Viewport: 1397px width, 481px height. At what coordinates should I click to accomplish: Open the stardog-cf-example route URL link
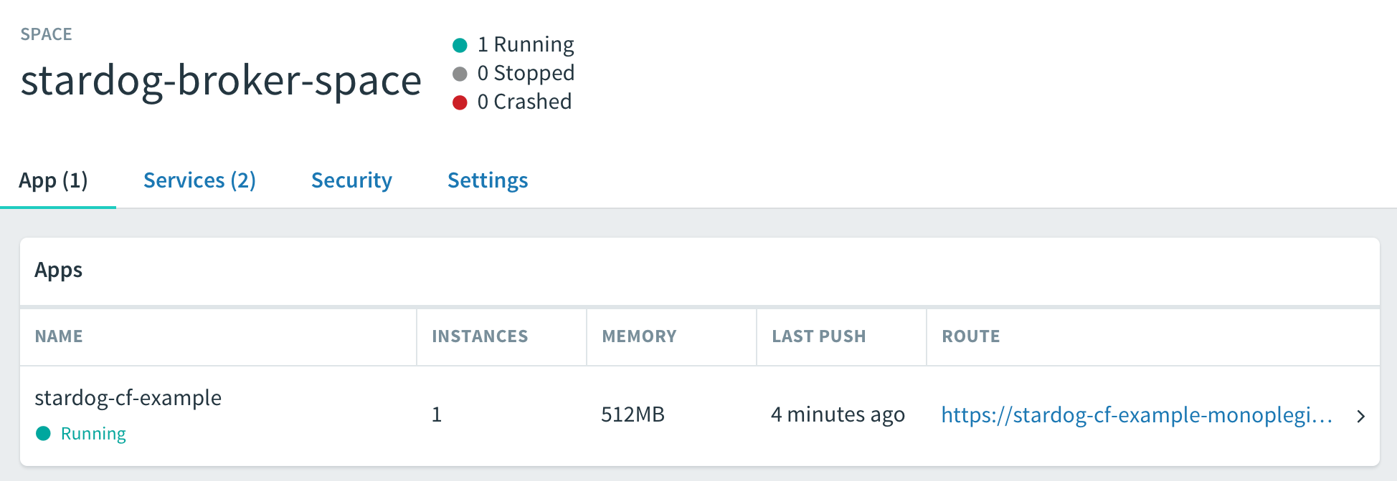(1136, 414)
